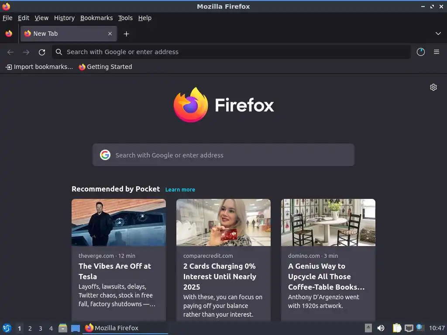Screen dimensions: 447x335
Task: Click domino.com · 3 min source text
Action: tap(313, 256)
